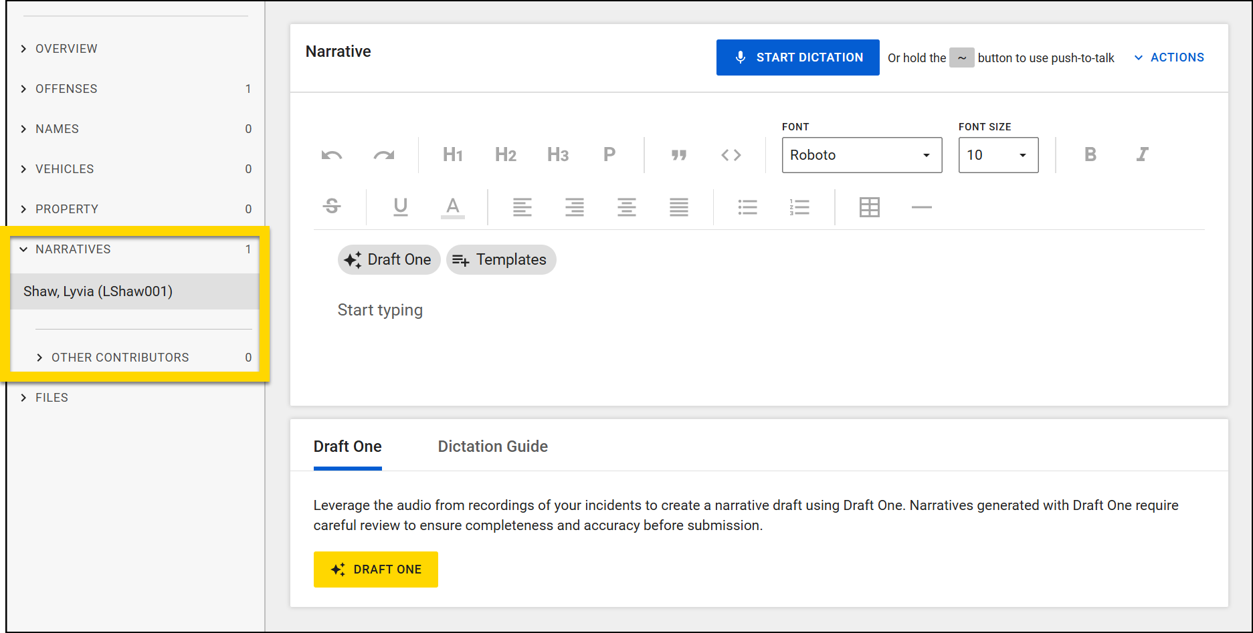Expand the OTHER CONTRIBUTORS section

pos(120,357)
